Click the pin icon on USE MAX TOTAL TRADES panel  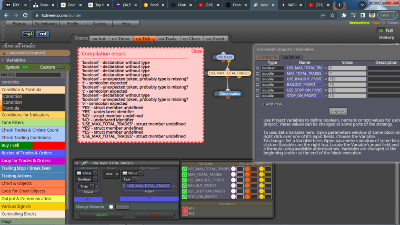coord(84,163)
